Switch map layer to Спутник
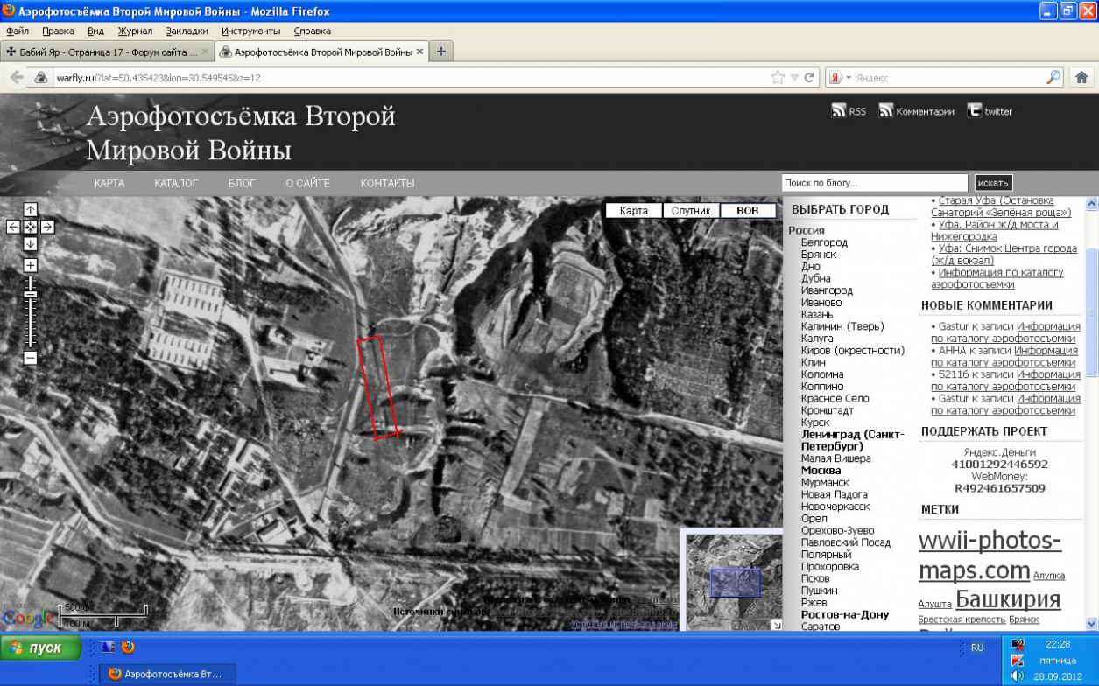The height and width of the screenshot is (686, 1099). tap(691, 211)
